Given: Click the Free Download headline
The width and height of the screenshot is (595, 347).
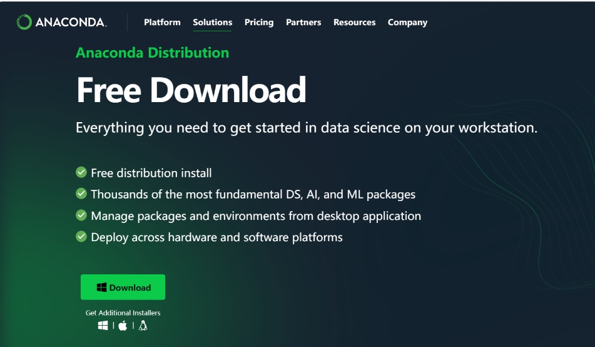Looking at the screenshot, I should pyautogui.click(x=191, y=90).
